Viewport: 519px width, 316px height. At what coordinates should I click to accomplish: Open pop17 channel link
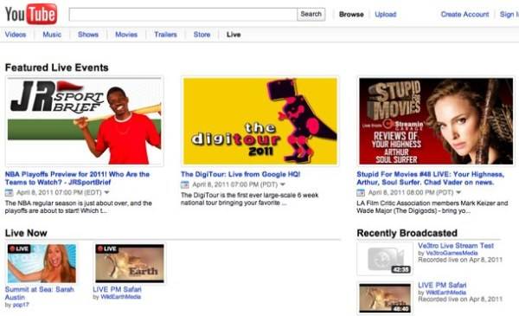click(x=21, y=305)
